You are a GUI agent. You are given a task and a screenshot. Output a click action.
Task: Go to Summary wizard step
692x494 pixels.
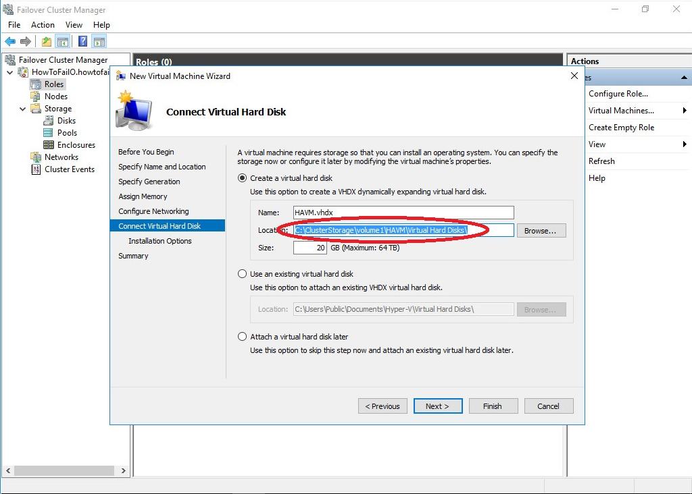point(133,256)
